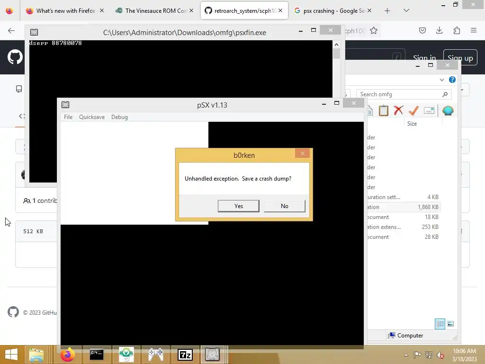Open the Save to Pocket icon
Screen dimensions: 485x364
(x=422, y=30)
